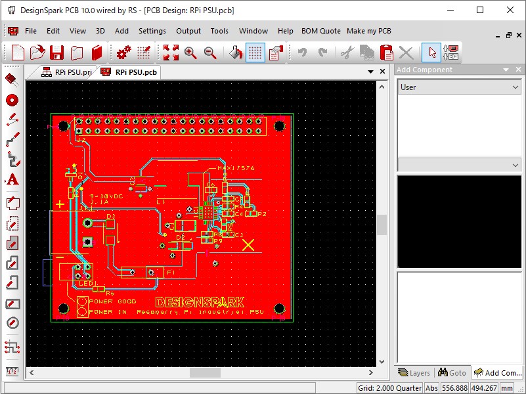
Task: Open Design Technology settings via gears icon
Action: (123, 53)
